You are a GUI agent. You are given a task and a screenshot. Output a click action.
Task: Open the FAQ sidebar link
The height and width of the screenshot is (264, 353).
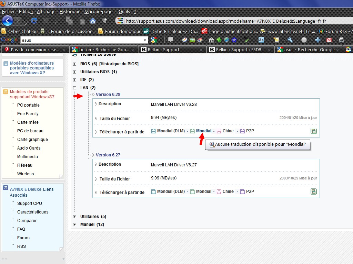[x=21, y=229]
